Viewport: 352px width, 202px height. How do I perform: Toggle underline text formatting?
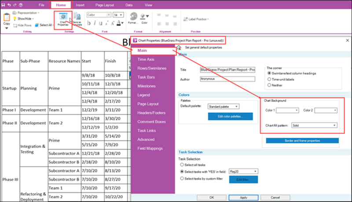click(x=101, y=23)
